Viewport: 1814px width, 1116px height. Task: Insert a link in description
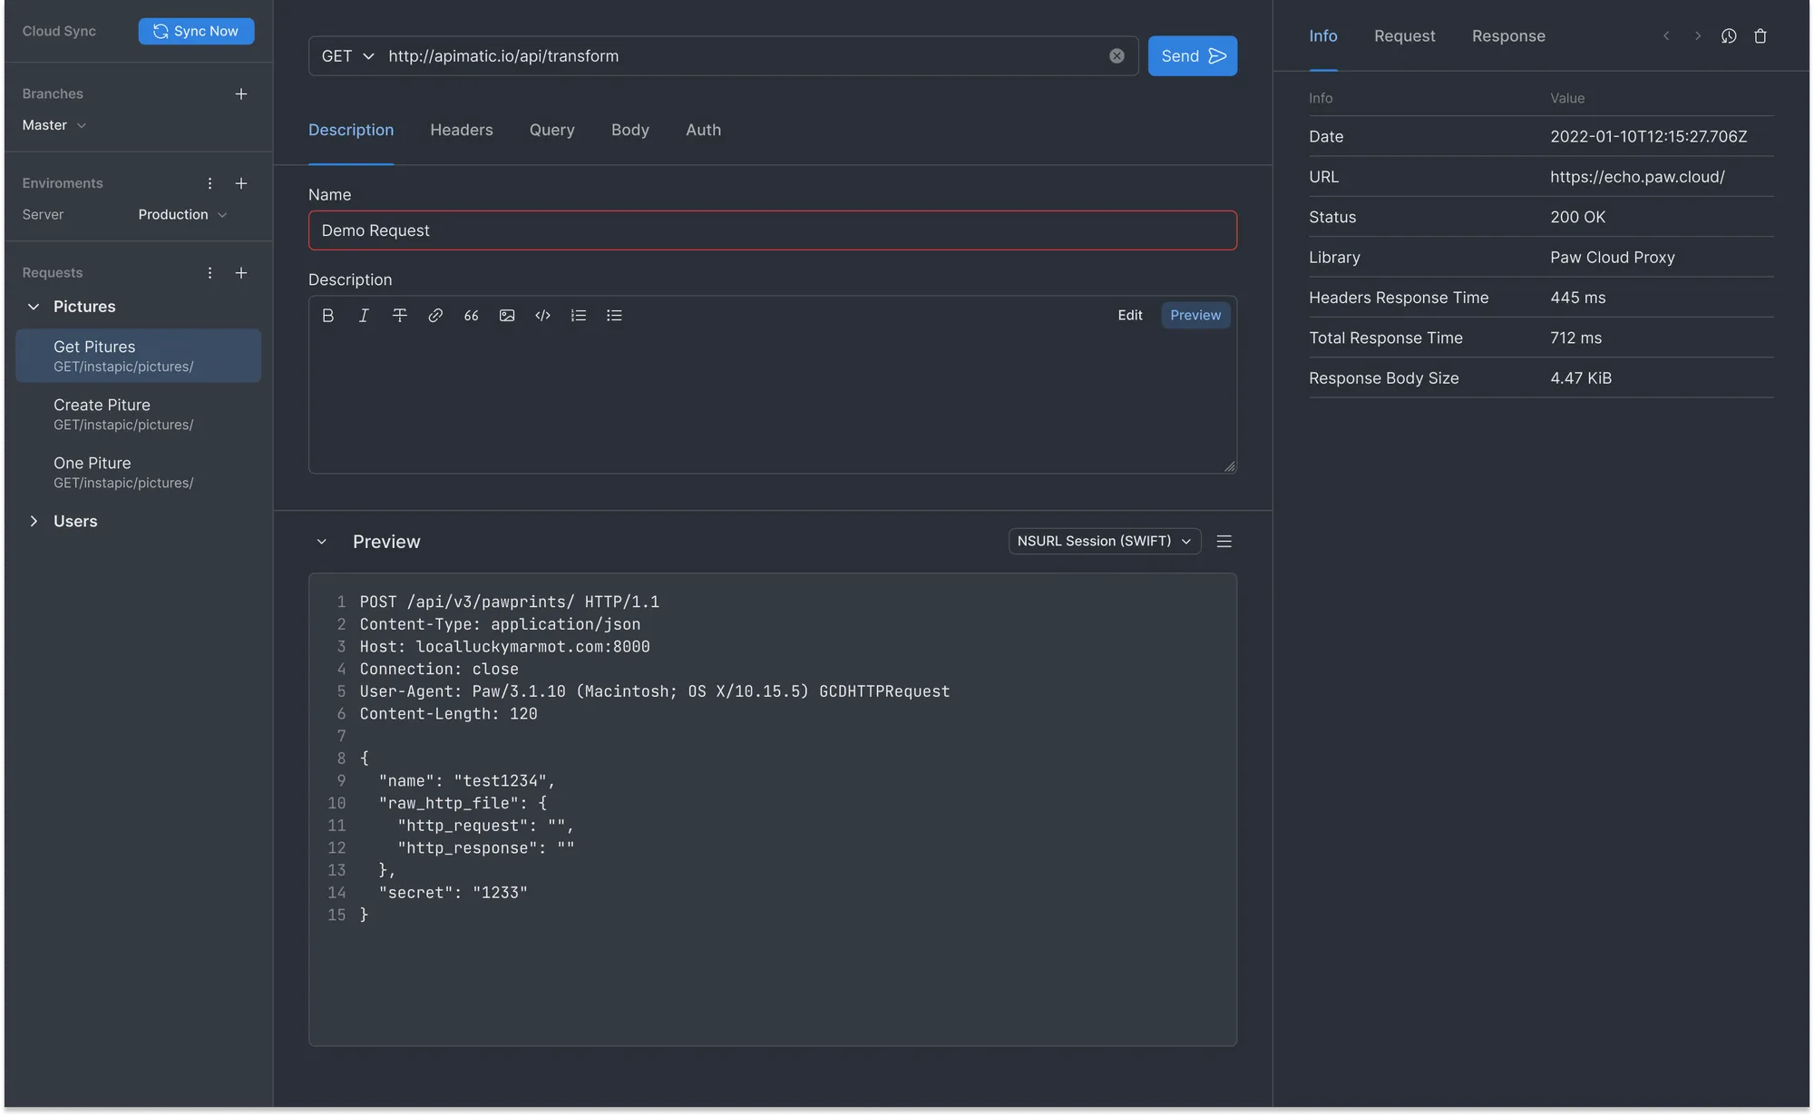coord(435,315)
